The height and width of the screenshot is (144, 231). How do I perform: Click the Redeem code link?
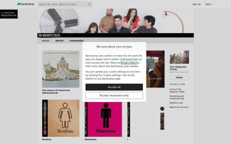[x=176, y=103]
